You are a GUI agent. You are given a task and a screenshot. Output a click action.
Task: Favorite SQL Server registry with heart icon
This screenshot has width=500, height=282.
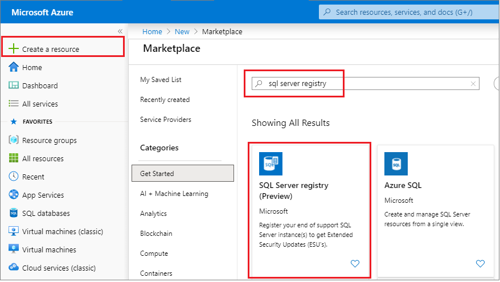coord(355,264)
